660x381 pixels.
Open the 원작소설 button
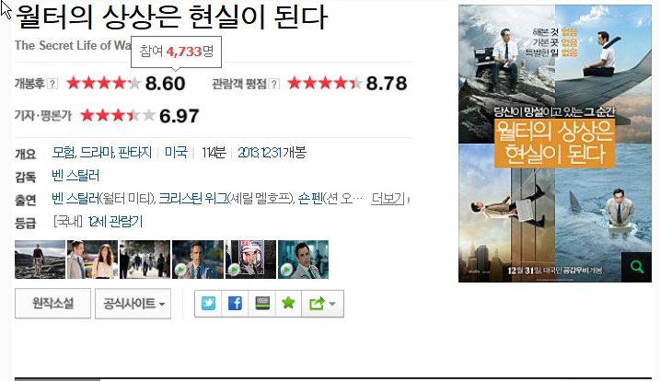(x=52, y=303)
